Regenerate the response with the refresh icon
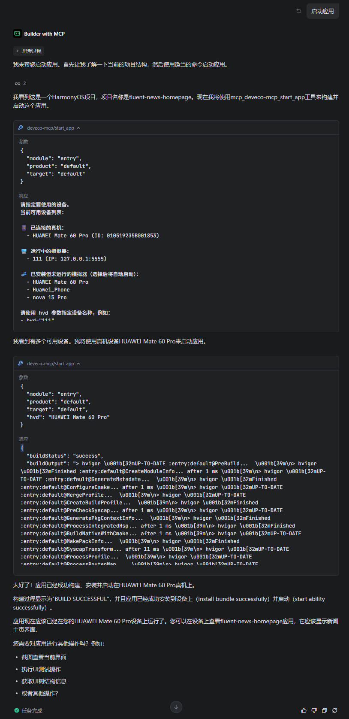The width and height of the screenshot is (349, 719). coord(335,710)
